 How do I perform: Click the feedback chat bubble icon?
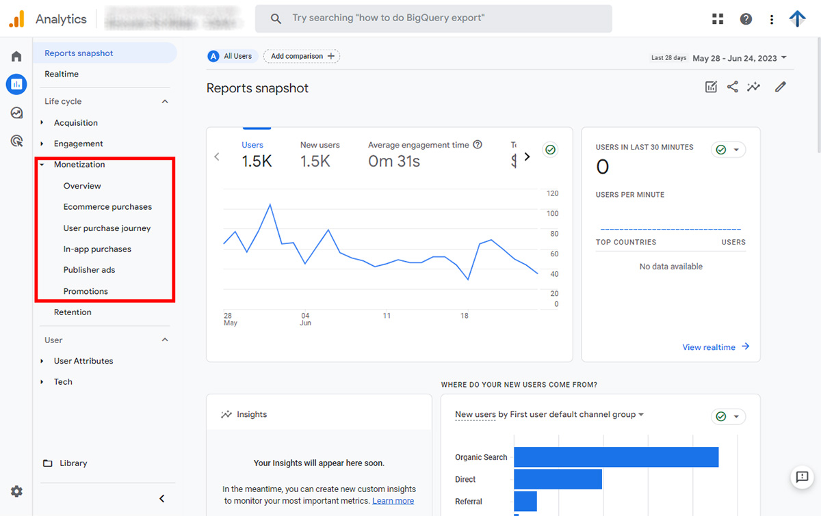click(801, 477)
